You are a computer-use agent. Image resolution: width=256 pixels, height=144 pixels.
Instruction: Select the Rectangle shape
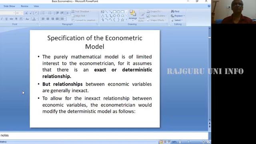(115, 12)
